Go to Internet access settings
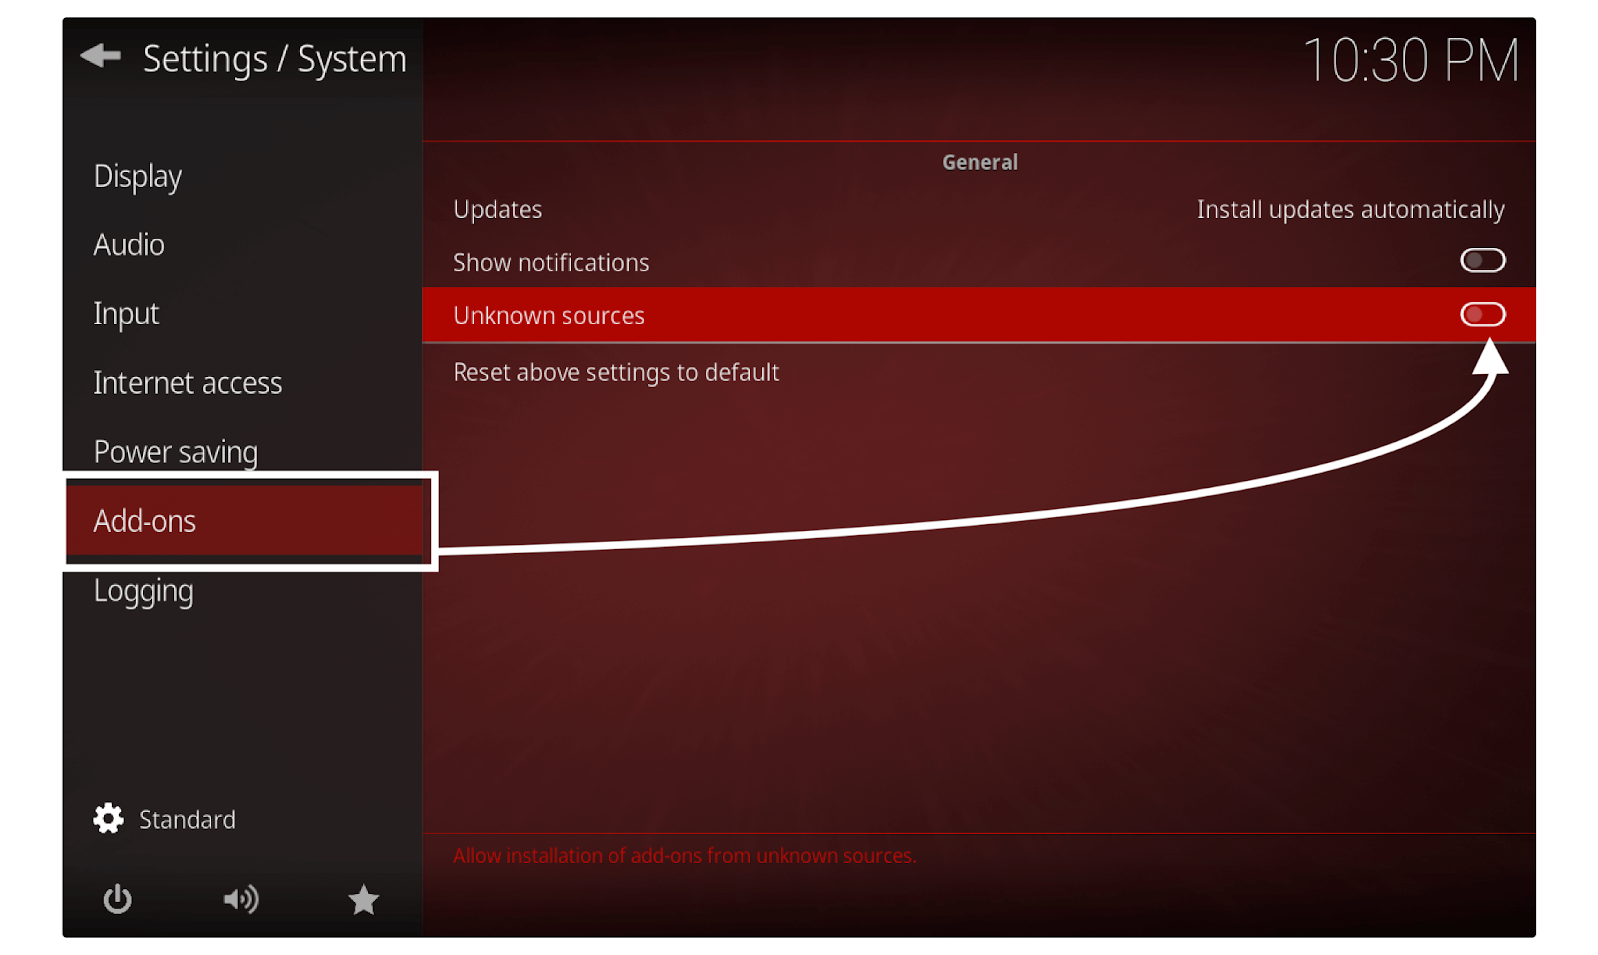 coord(188,382)
